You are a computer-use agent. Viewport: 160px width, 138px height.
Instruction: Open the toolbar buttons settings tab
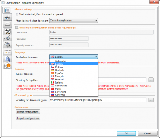click(x=7, y=52)
